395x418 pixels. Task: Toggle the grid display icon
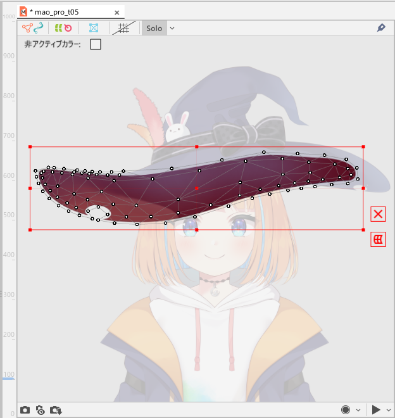(123, 28)
